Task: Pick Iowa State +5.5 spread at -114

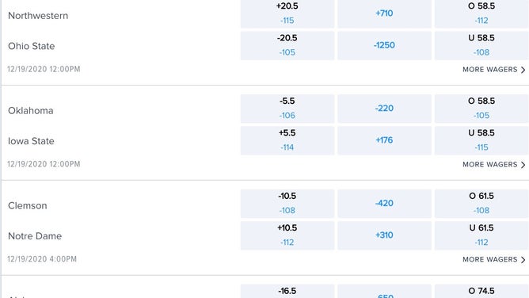Action: point(287,140)
